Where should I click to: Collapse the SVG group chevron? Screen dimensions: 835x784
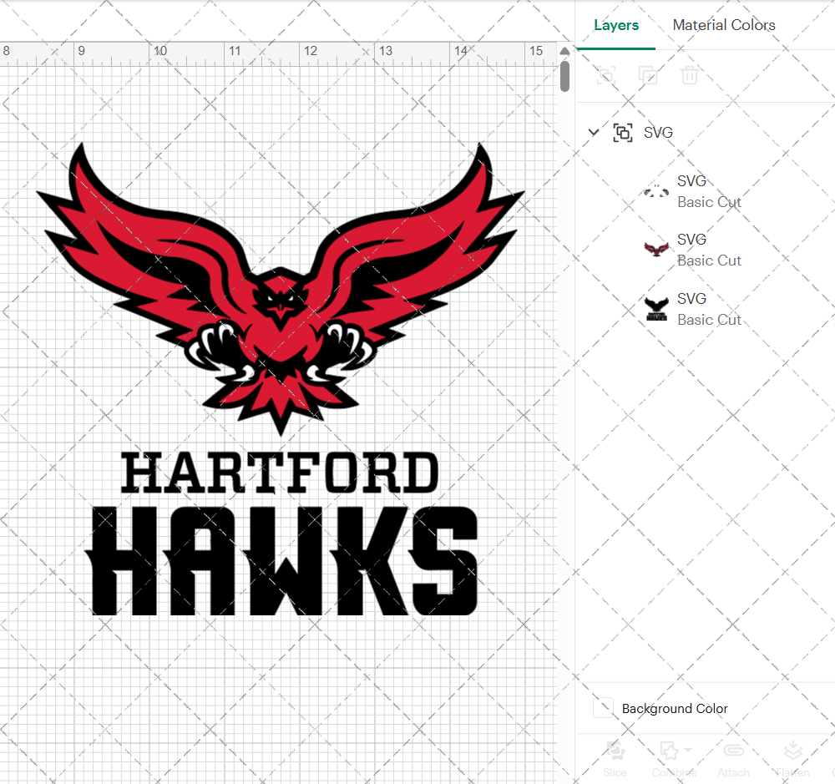tap(593, 132)
